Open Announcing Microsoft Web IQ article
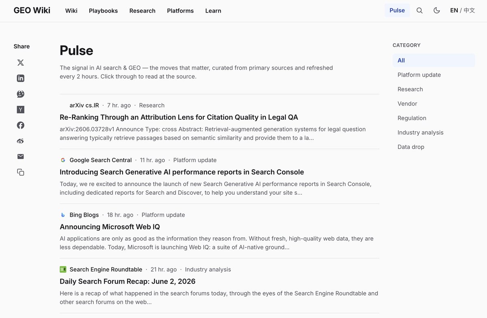The height and width of the screenshot is (318, 487). pos(110,227)
